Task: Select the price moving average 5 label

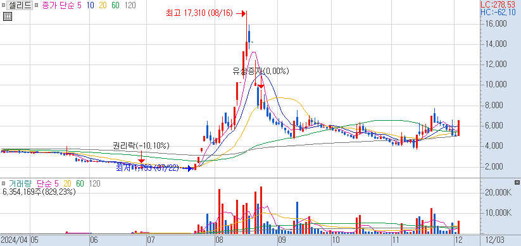Action: coord(78,5)
